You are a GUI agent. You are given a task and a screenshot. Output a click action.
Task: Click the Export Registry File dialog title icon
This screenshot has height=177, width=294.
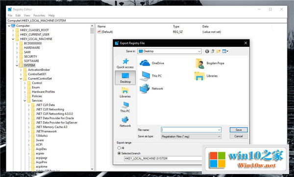(117, 43)
